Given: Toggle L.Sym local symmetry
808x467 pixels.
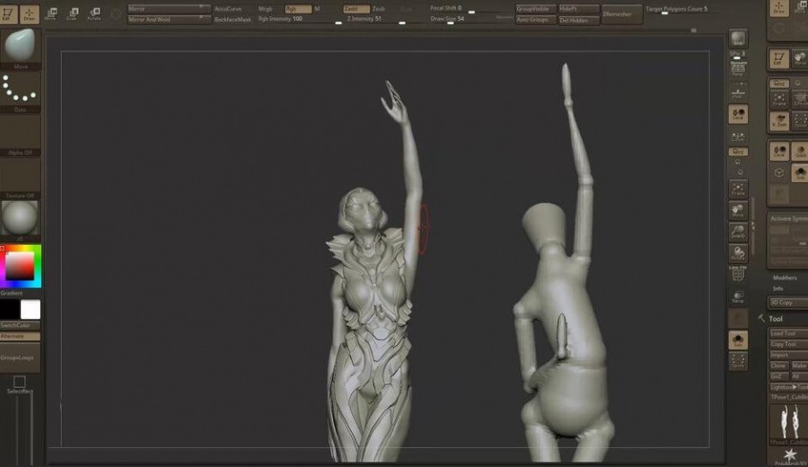Looking at the screenshot, I should (x=738, y=137).
